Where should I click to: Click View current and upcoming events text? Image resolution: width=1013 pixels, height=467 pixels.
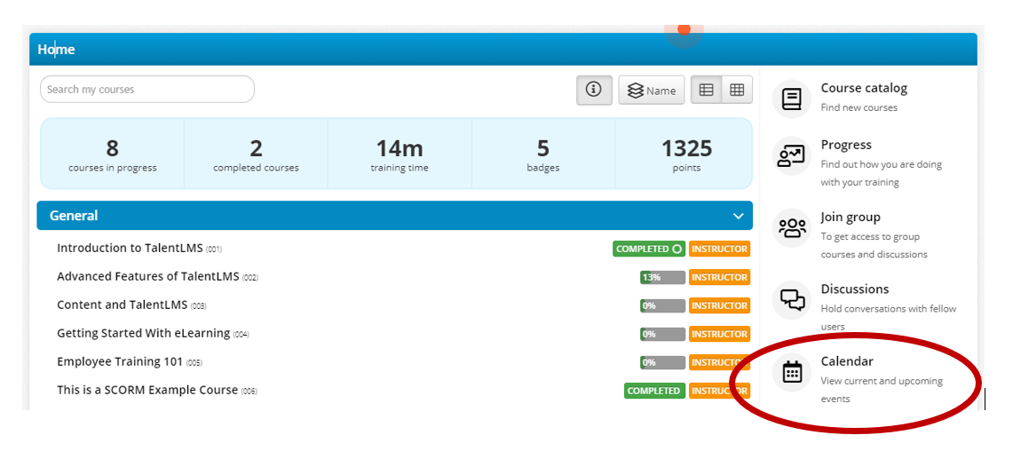(882, 390)
